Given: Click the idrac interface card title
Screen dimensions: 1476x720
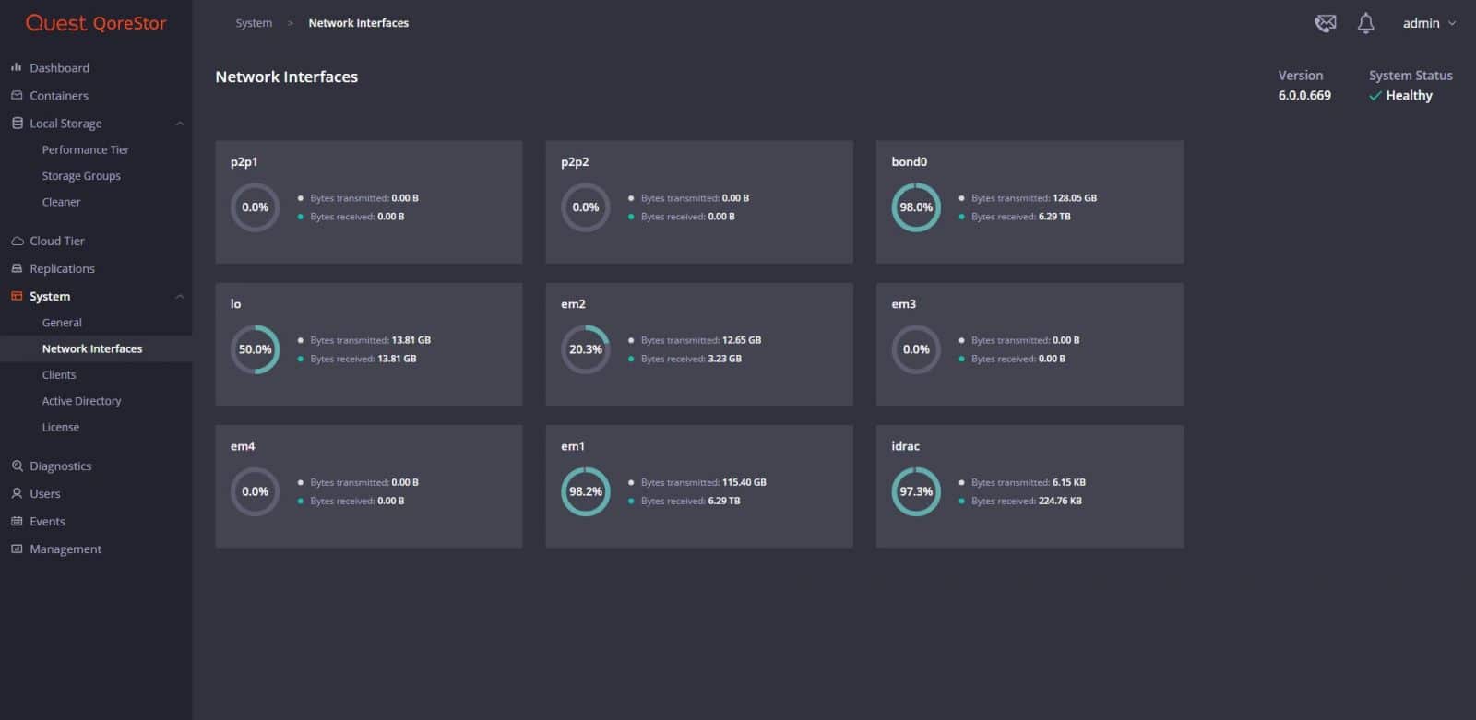Looking at the screenshot, I should click(905, 445).
